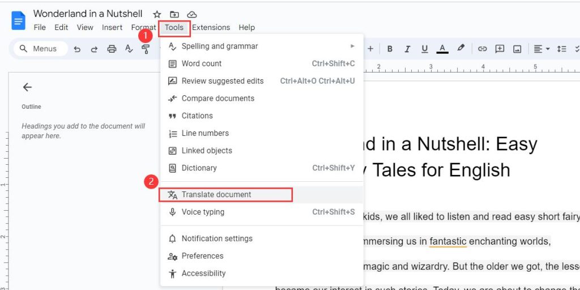This screenshot has height=290, width=580.
Task: Open the Google Docs home icon
Action: click(x=18, y=20)
